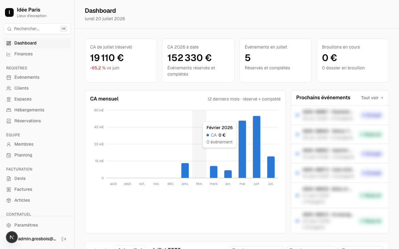Click the sept. month label on the axis

pyautogui.click(x=128, y=184)
